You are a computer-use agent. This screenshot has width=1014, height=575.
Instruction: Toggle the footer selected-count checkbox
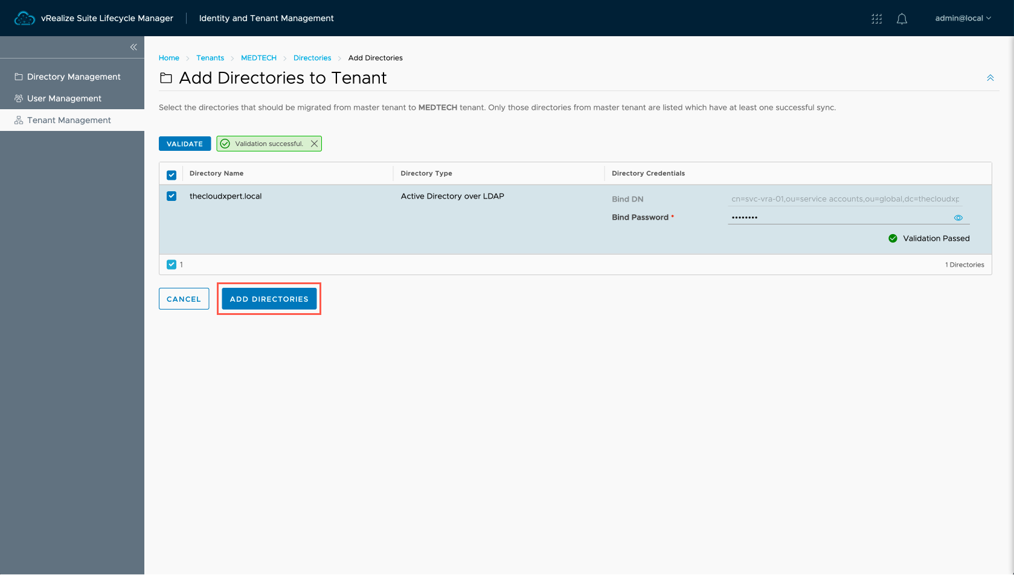tap(172, 264)
